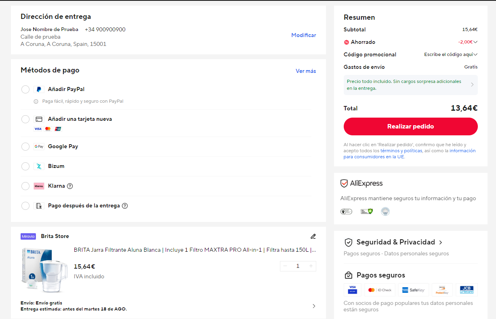Click the green shield certification badge

click(366, 211)
